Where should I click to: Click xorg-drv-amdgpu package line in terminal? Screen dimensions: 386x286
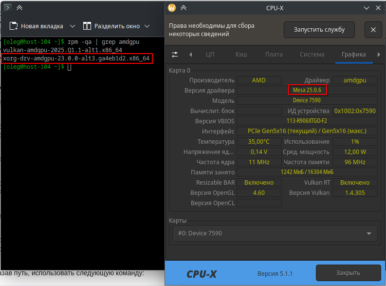click(x=76, y=58)
